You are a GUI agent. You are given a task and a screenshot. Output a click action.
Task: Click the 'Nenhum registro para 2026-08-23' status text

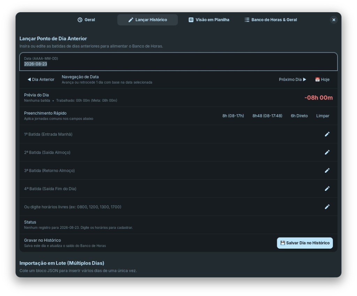[x=78, y=227]
